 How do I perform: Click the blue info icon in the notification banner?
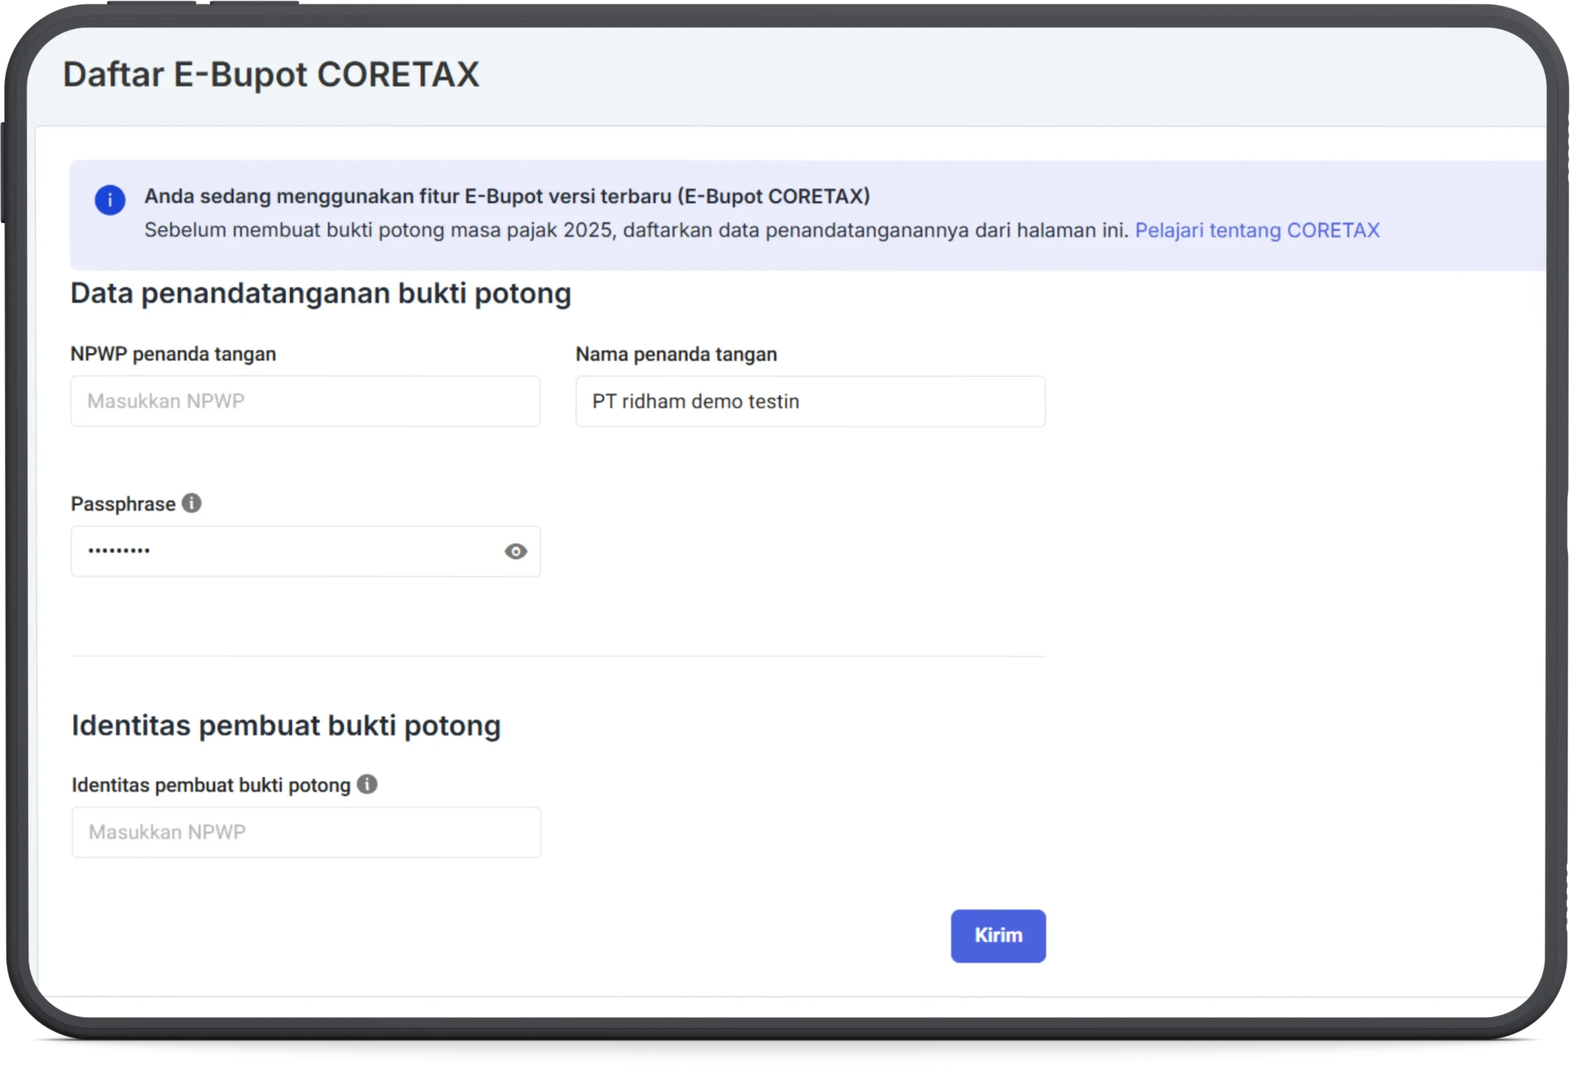[x=110, y=199]
